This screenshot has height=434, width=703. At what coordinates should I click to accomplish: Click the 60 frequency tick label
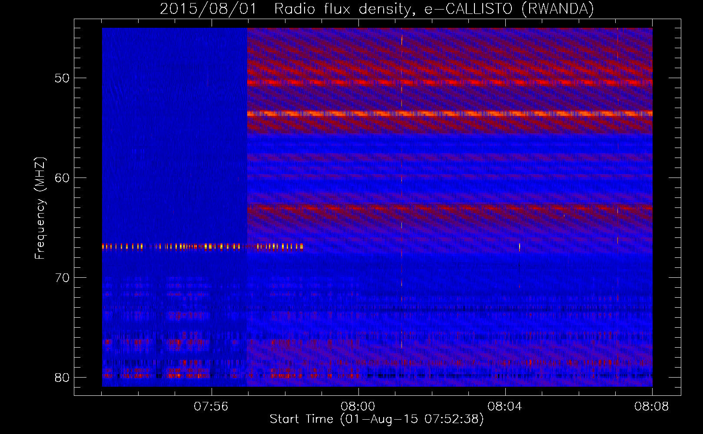62,178
